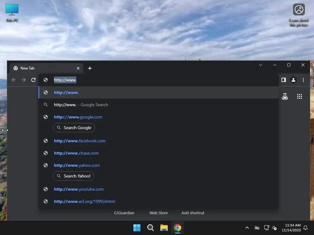
Task: Click Learn about this picture icon
Action: [299, 15]
